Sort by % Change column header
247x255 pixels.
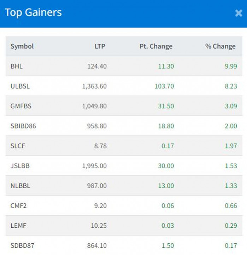(x=220, y=46)
